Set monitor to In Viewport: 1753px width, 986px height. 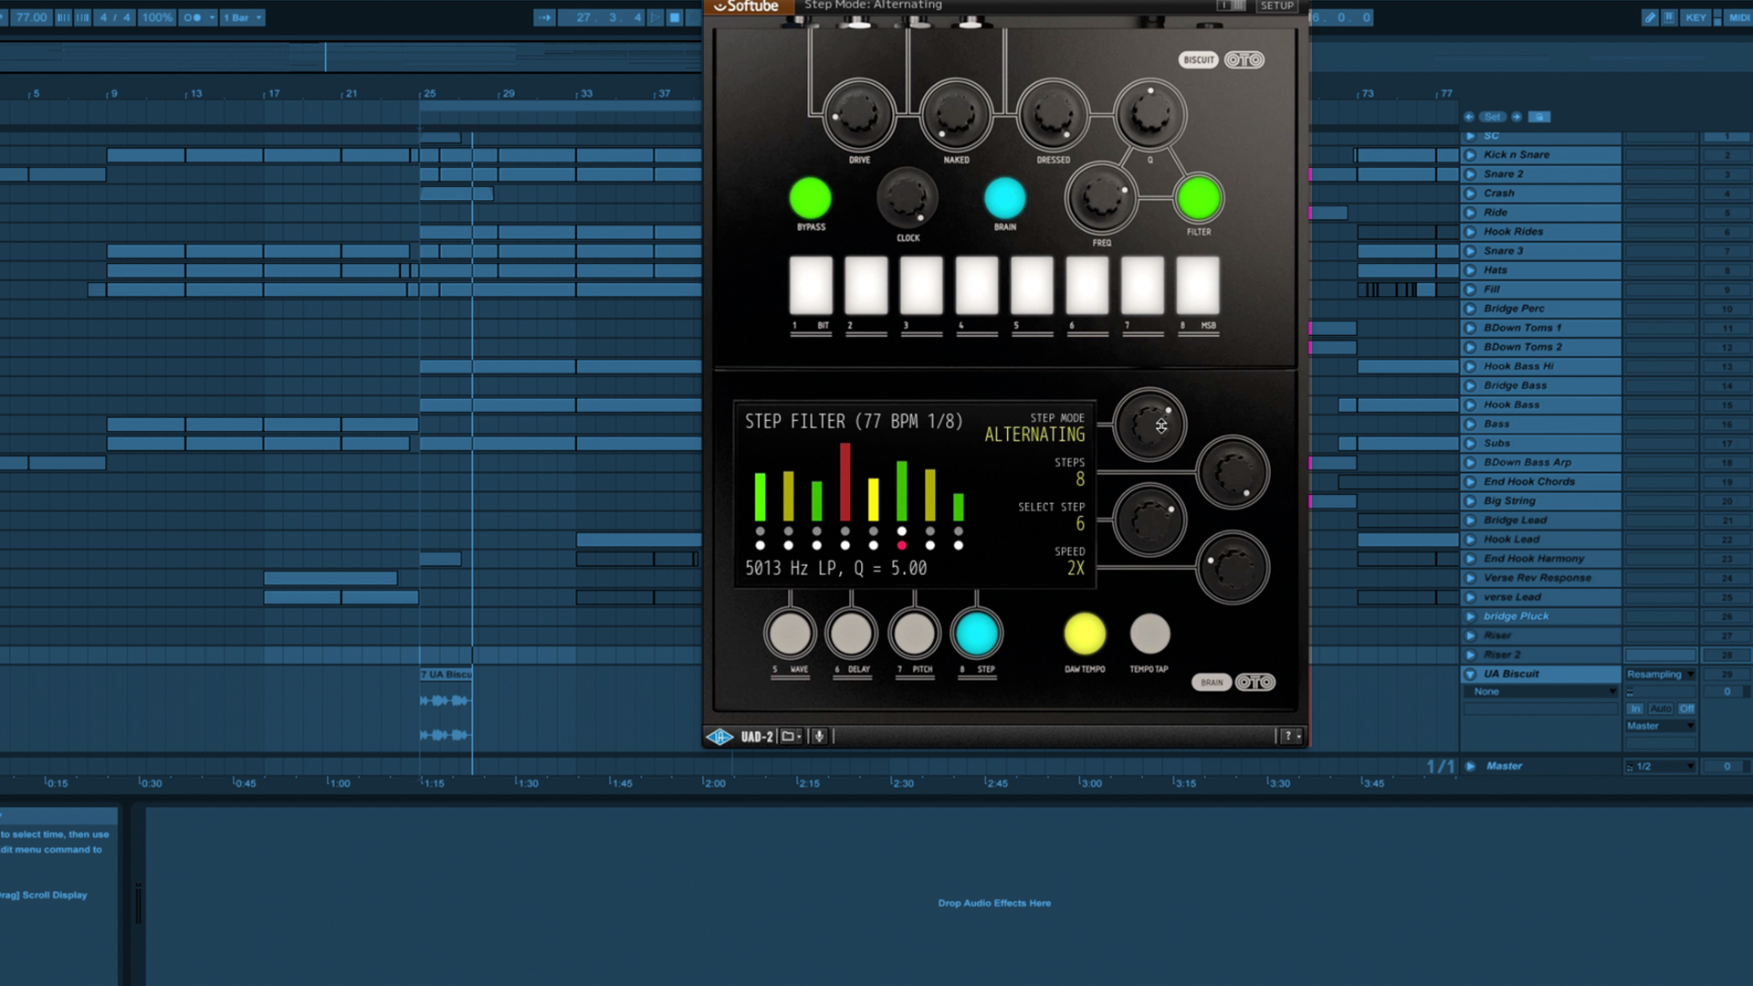[1636, 708]
